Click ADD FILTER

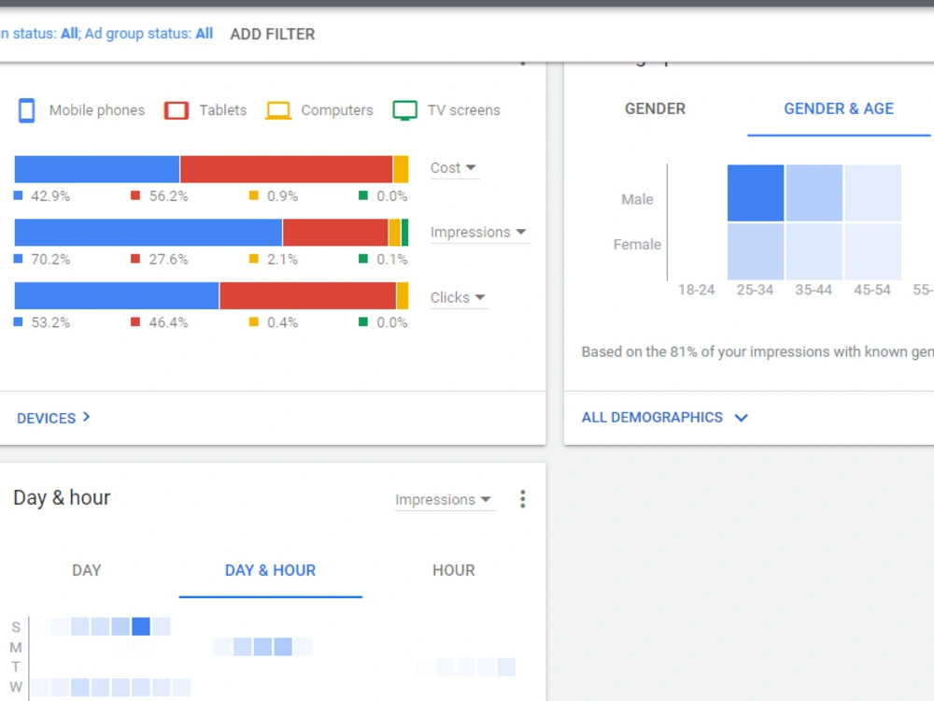coord(273,34)
